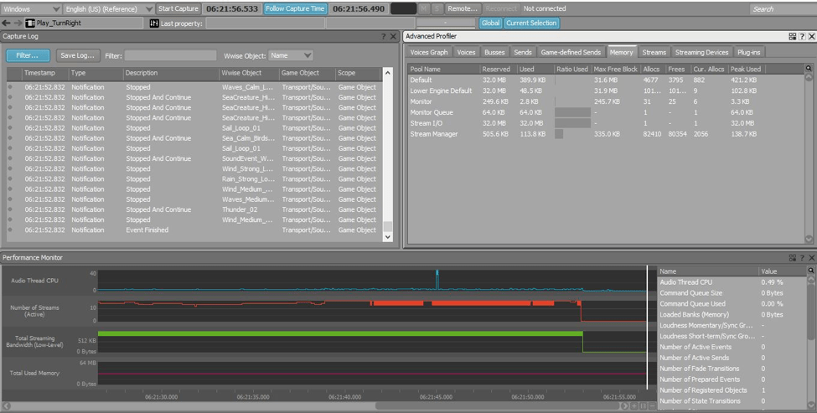Open the Windows platform dropdown

coord(31,8)
